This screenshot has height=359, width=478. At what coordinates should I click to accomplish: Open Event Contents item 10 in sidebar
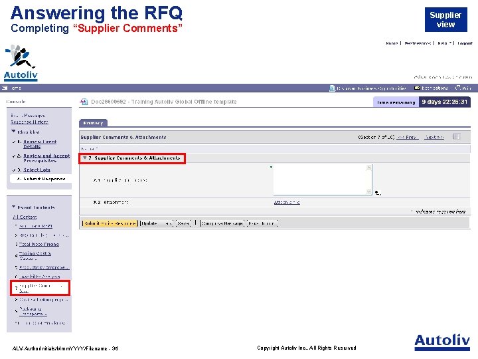[42, 323]
